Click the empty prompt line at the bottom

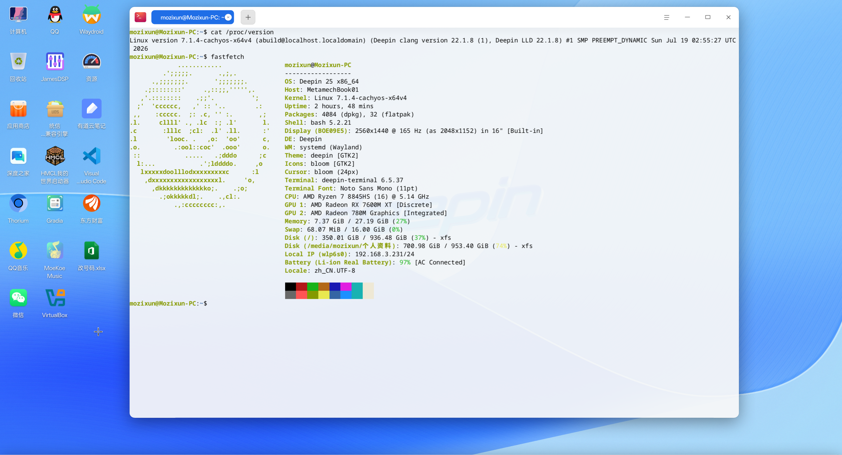pos(168,303)
